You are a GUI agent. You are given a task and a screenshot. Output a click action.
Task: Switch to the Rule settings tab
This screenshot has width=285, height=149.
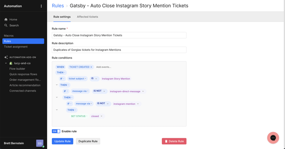click(x=62, y=17)
